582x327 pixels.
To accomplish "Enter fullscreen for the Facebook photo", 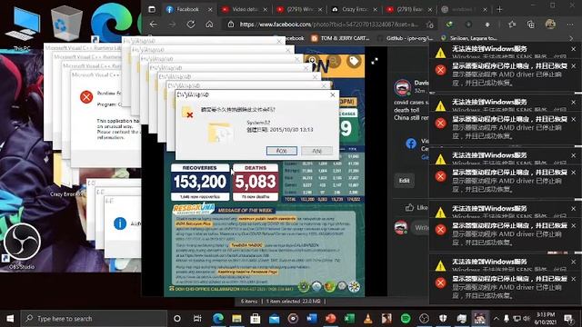I will point(375,61).
